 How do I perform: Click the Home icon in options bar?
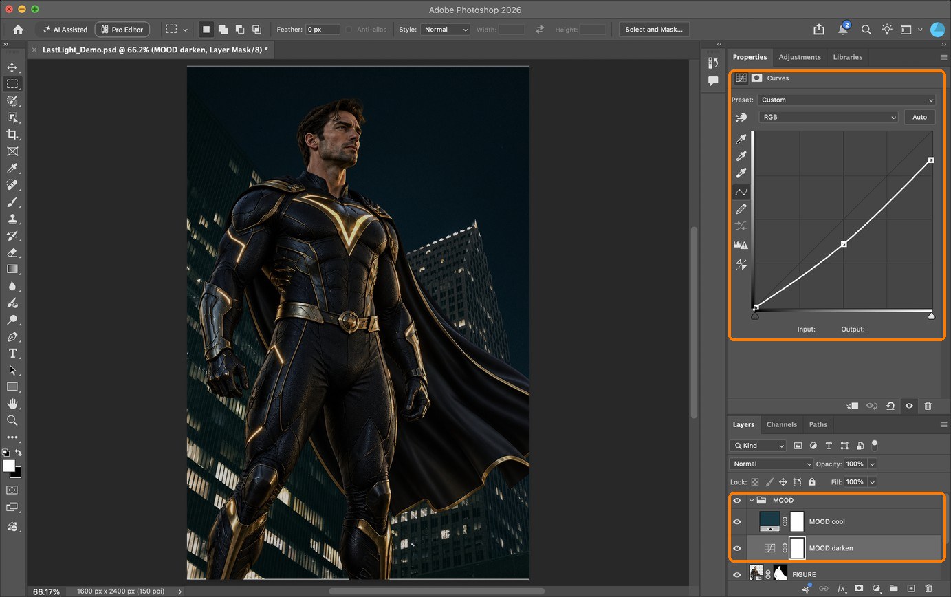[18, 30]
